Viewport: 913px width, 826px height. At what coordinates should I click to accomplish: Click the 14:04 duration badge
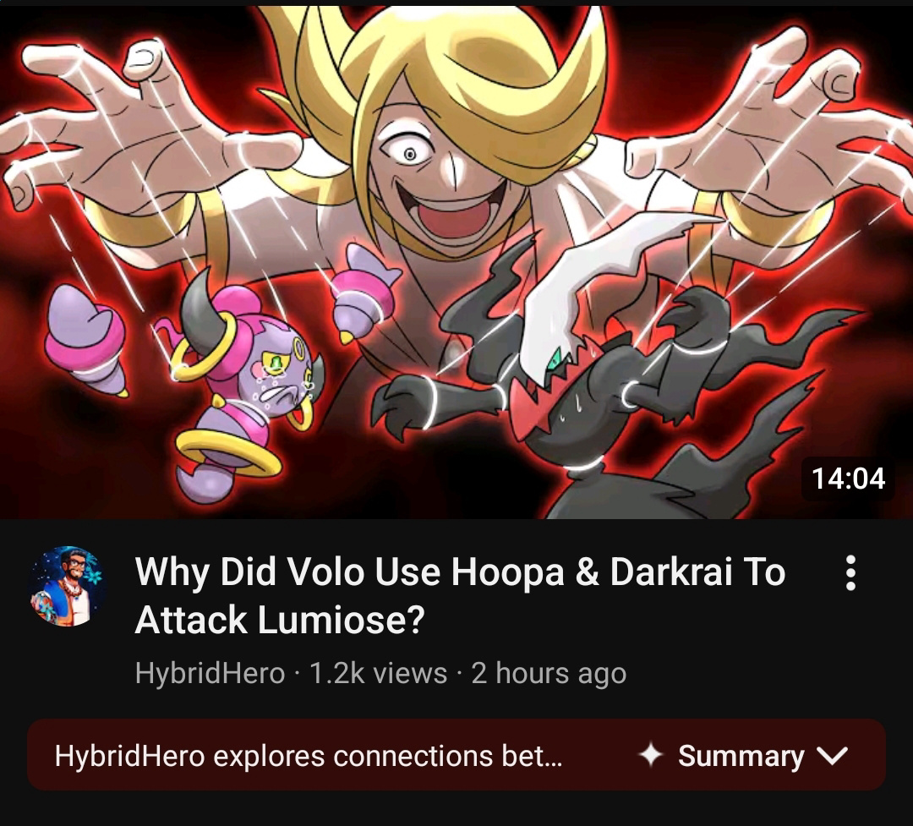point(848,479)
